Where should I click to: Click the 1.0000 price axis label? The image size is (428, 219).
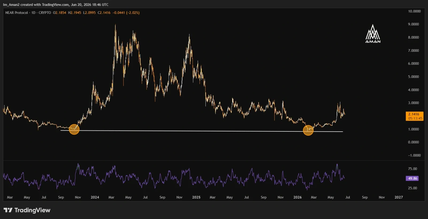413,129
